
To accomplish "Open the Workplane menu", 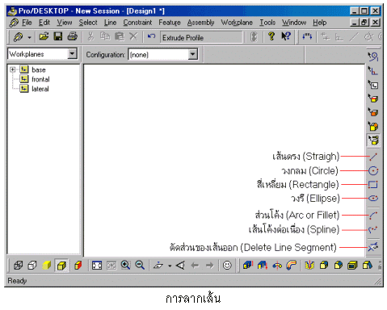I will pyautogui.click(x=237, y=23).
